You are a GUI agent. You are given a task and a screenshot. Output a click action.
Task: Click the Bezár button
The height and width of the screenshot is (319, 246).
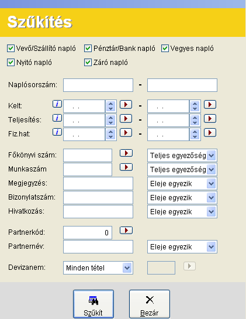point(150,304)
